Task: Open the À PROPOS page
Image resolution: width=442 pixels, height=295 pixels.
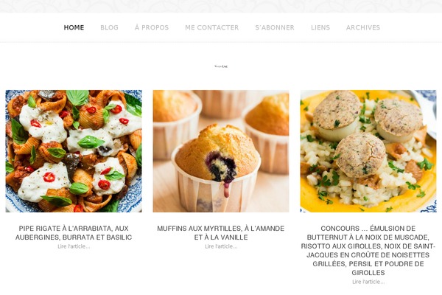Action: tap(152, 27)
